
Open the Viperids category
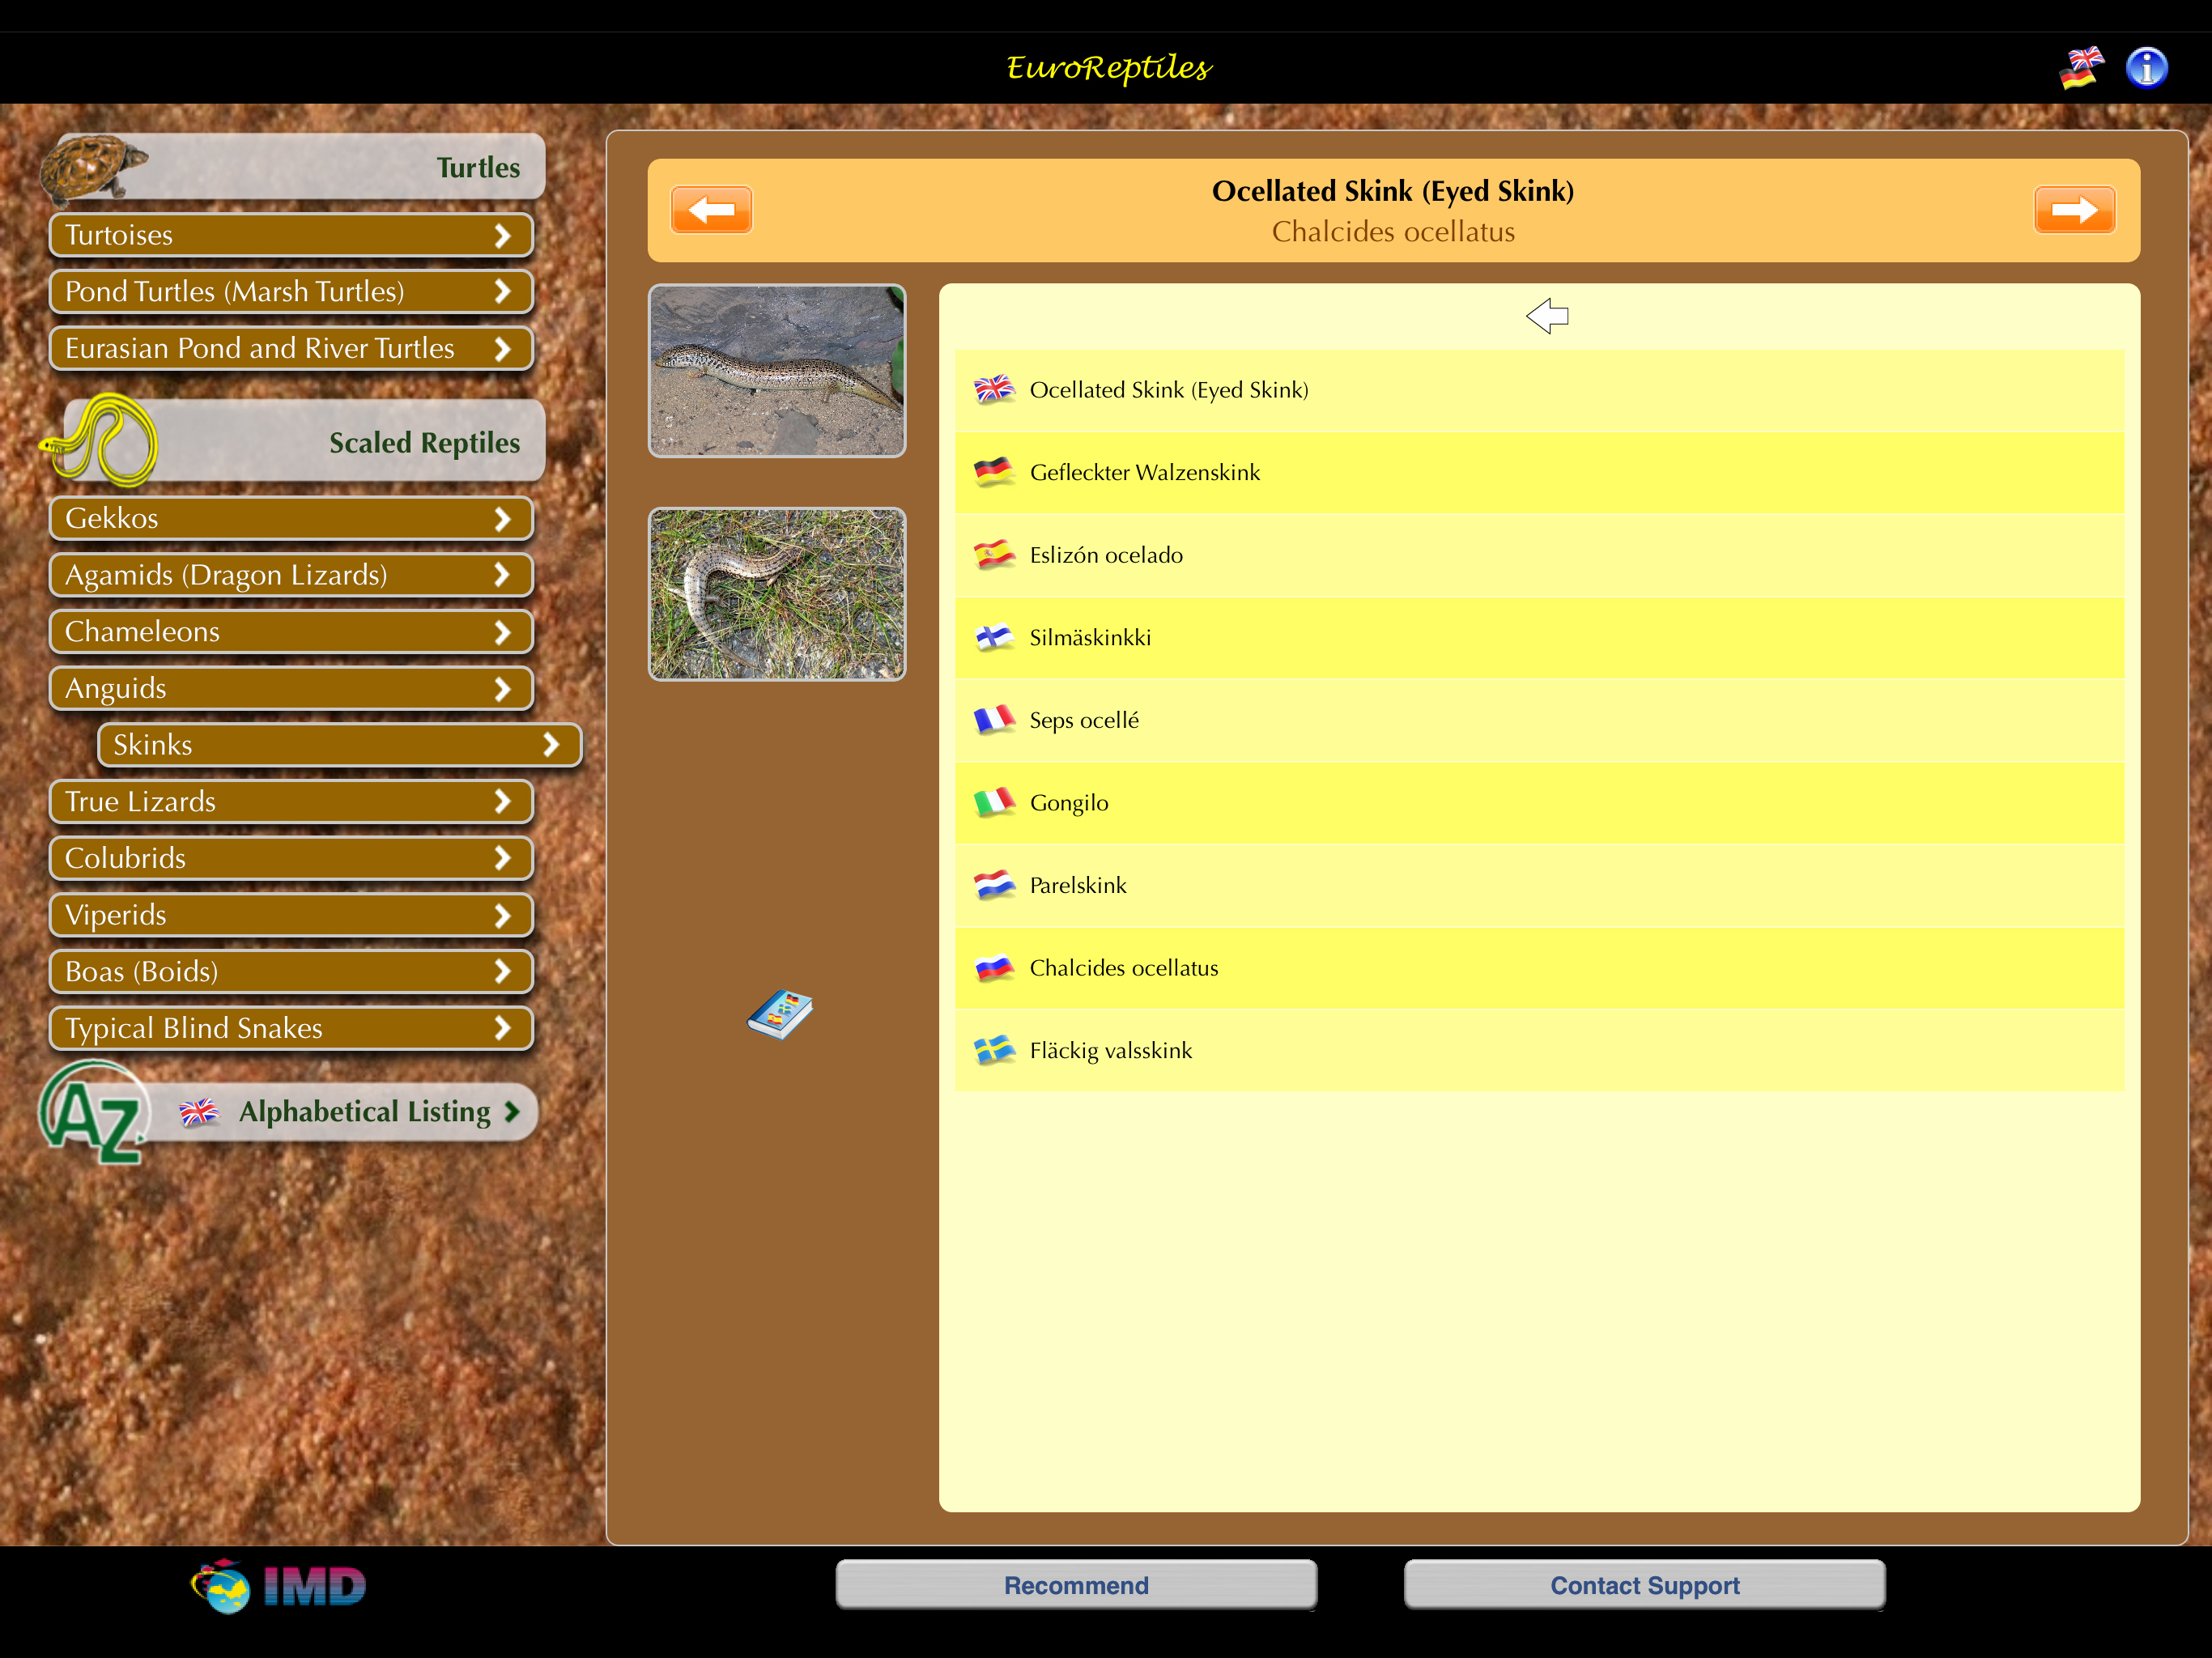pos(291,915)
